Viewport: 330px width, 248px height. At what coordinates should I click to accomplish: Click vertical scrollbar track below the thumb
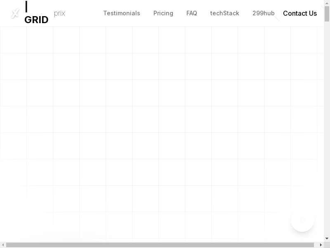(x=327, y=124)
